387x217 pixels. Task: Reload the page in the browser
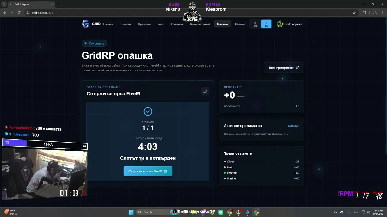click(19, 13)
